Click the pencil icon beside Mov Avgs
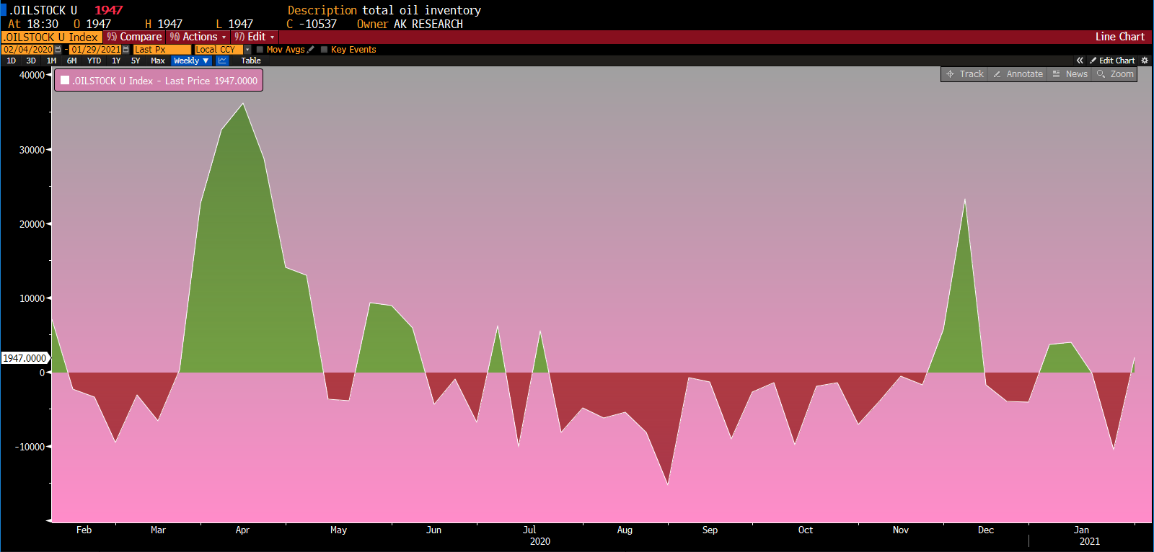 [311, 50]
